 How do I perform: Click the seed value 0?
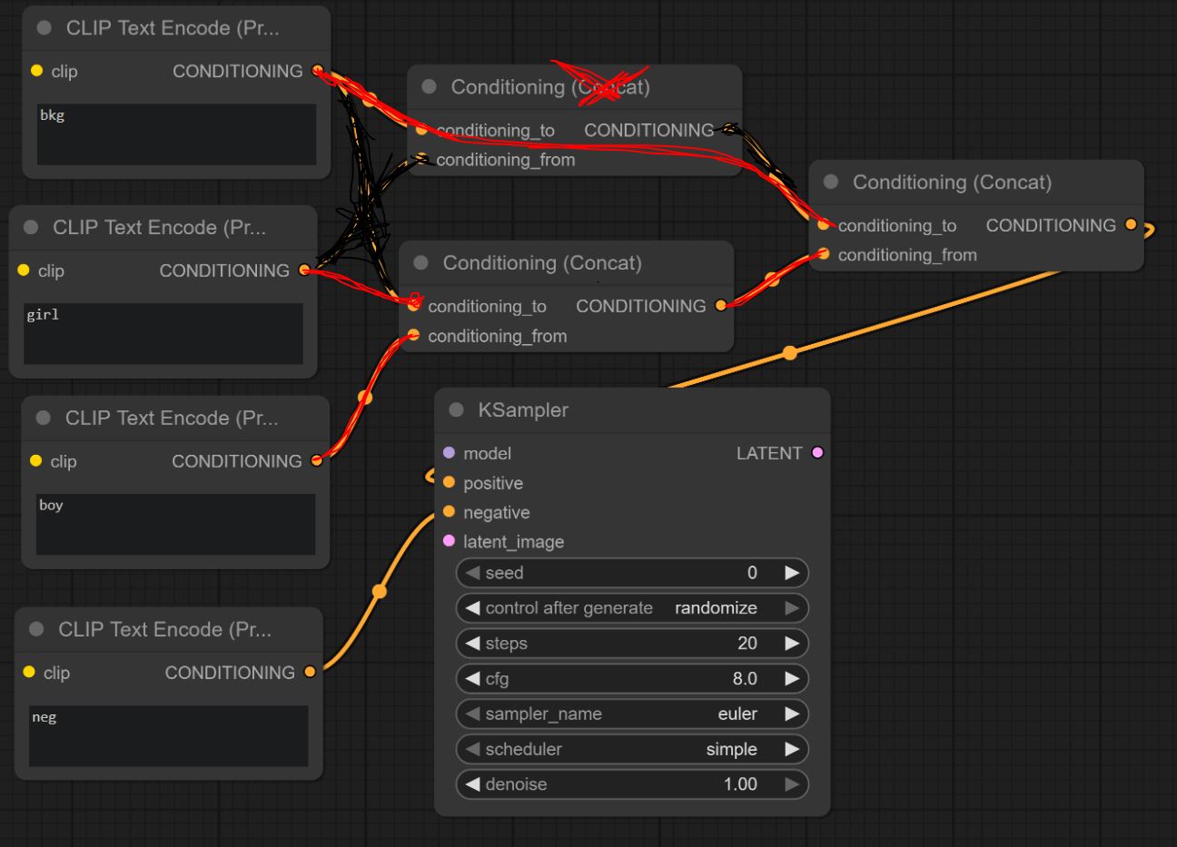click(x=752, y=573)
